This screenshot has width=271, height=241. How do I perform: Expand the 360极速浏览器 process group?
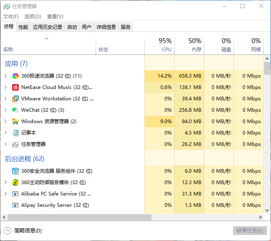pyautogui.click(x=6, y=76)
